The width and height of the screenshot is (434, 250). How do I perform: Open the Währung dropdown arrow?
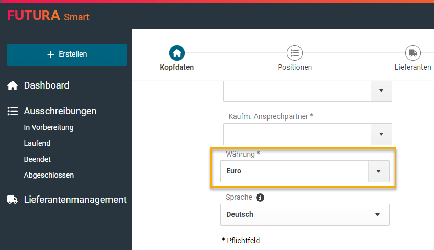click(x=379, y=171)
